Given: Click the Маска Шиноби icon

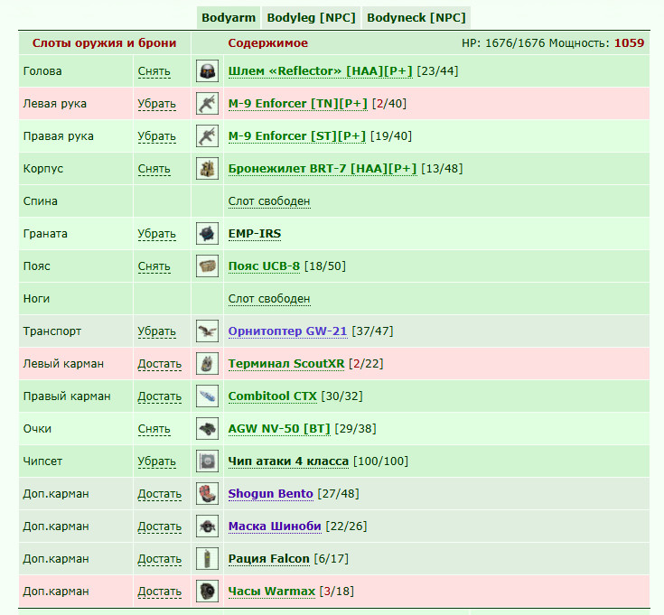Looking at the screenshot, I should point(207,526).
